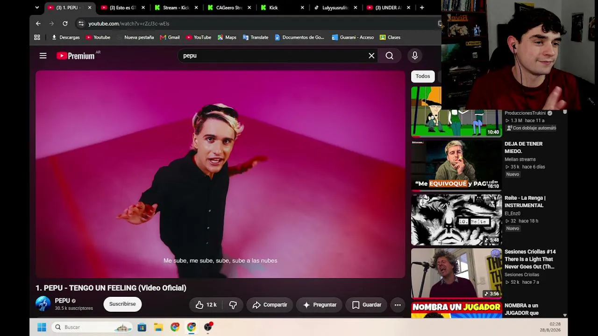Switch to the Esto es G... tab
The width and height of the screenshot is (598, 336).
tap(123, 7)
